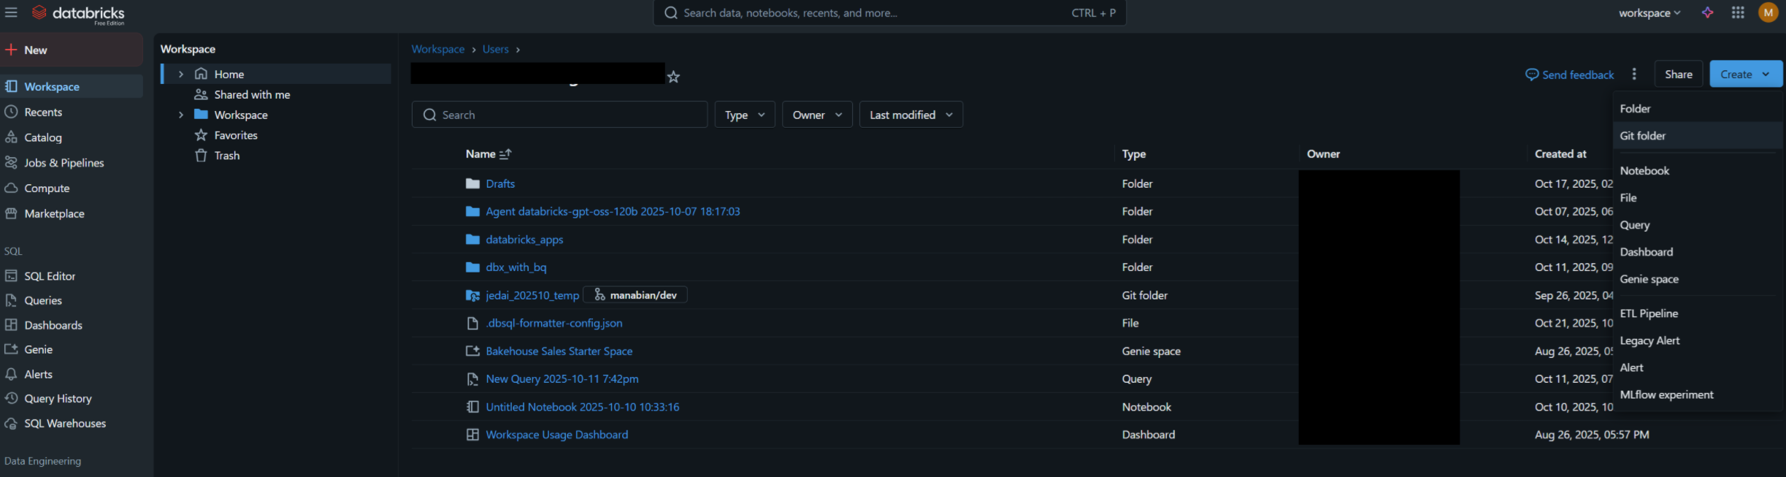
Task: Click the Genie icon in sidebar
Action: coord(11,349)
